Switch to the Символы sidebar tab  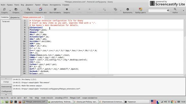tap(5, 17)
